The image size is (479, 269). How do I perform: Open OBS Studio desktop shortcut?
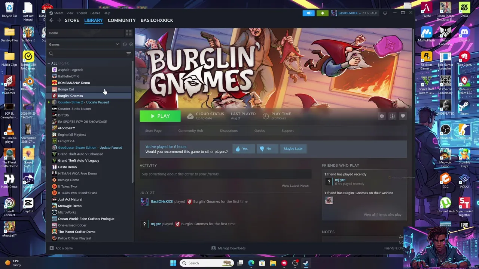pos(445,132)
